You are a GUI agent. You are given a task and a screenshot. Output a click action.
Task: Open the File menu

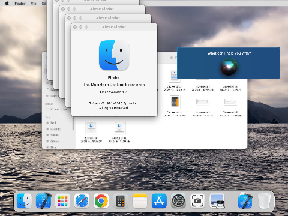point(34,4)
